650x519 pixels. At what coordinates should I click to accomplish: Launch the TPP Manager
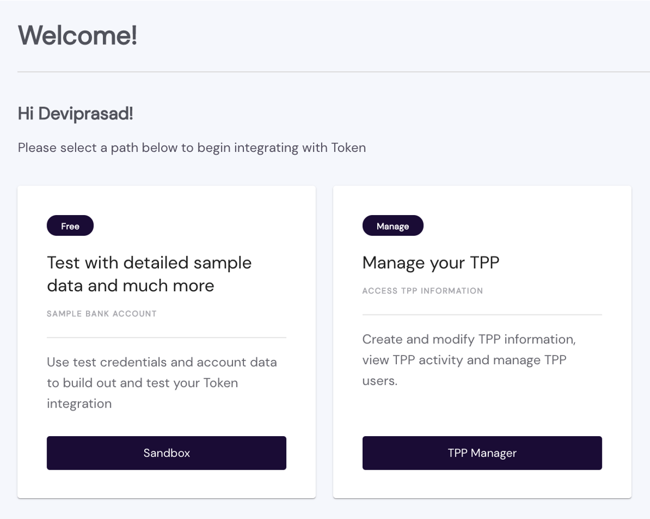pyautogui.click(x=482, y=453)
